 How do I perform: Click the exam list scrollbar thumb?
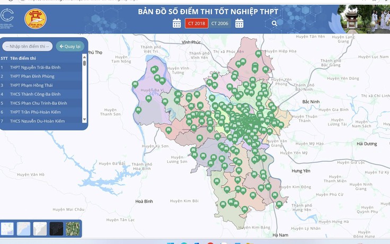pyautogui.click(x=85, y=63)
